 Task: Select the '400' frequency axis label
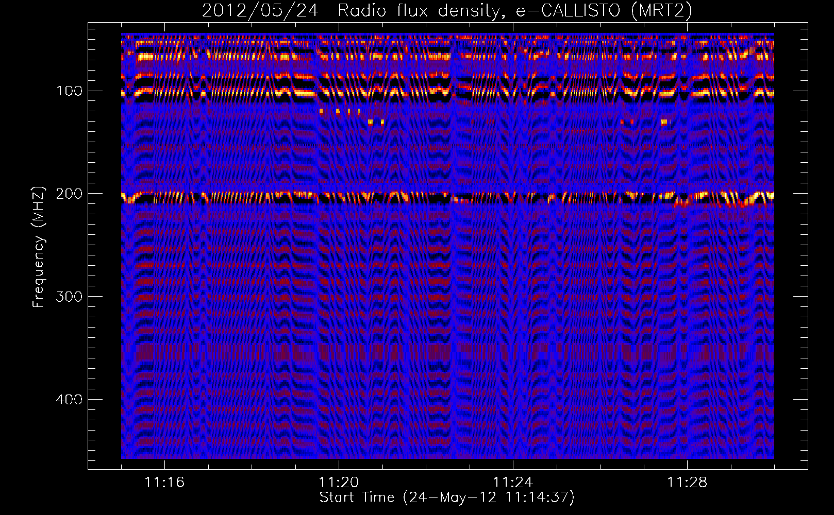69,400
